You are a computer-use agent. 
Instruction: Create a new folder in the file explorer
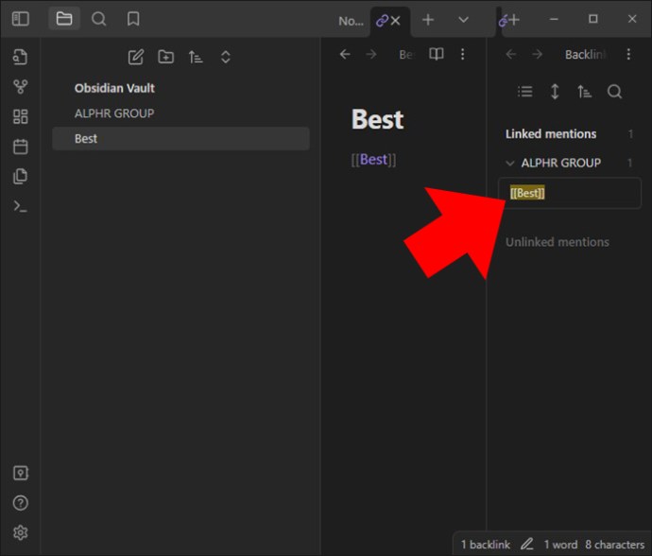[x=166, y=57]
